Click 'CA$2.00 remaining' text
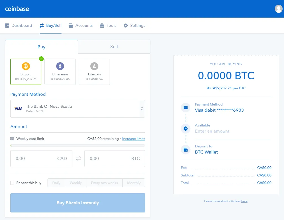 point(103,139)
